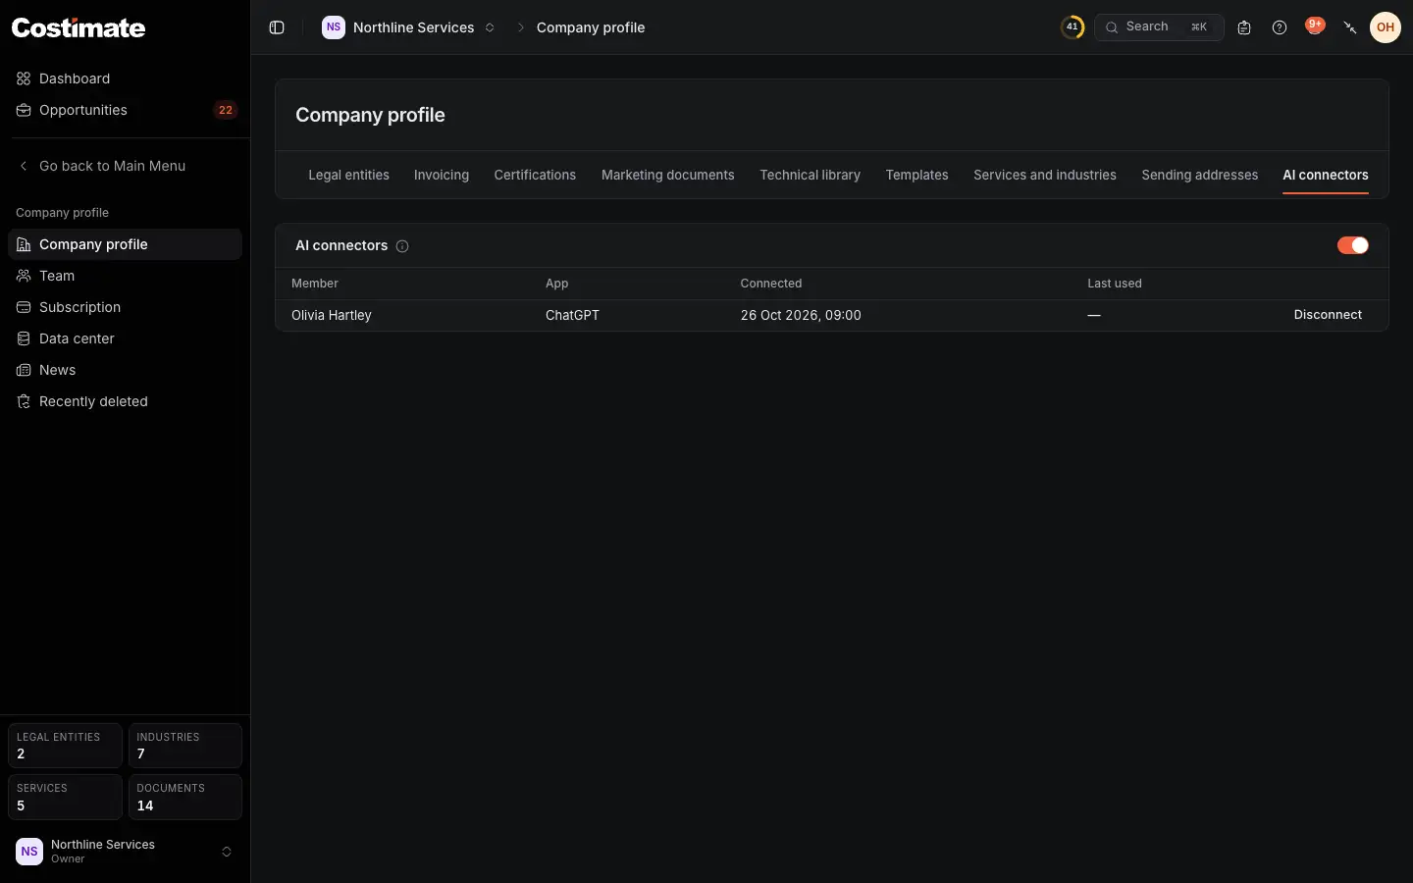Go back to Main Menu
This screenshot has width=1413, height=883.
click(x=125, y=166)
